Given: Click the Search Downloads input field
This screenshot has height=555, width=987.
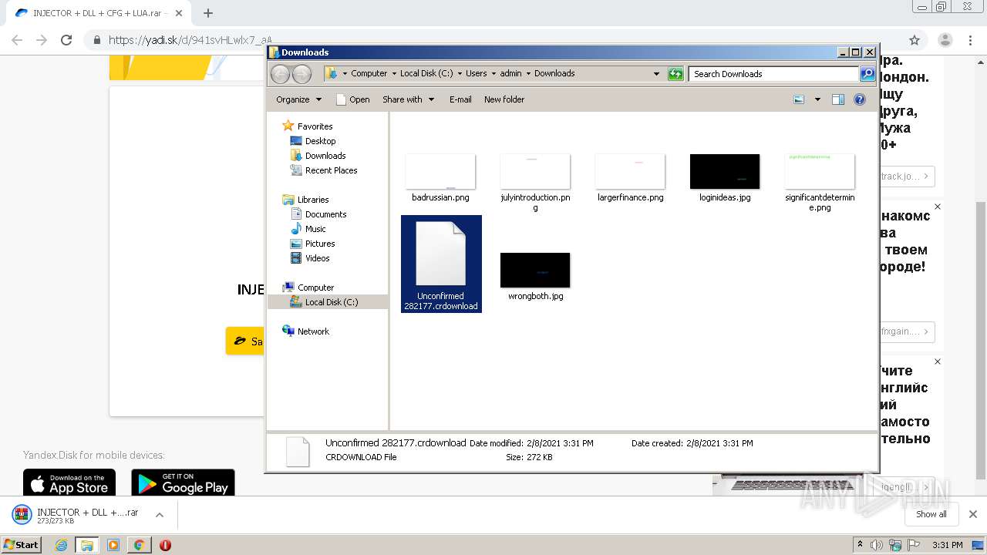Looking at the screenshot, I should click(773, 74).
